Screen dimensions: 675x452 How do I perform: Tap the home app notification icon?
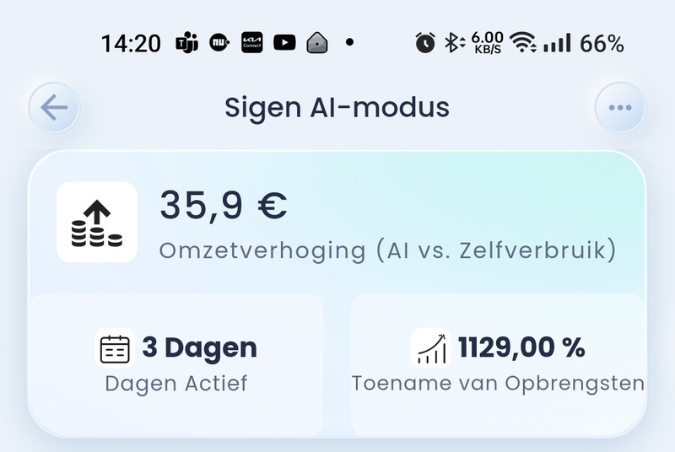pos(316,43)
